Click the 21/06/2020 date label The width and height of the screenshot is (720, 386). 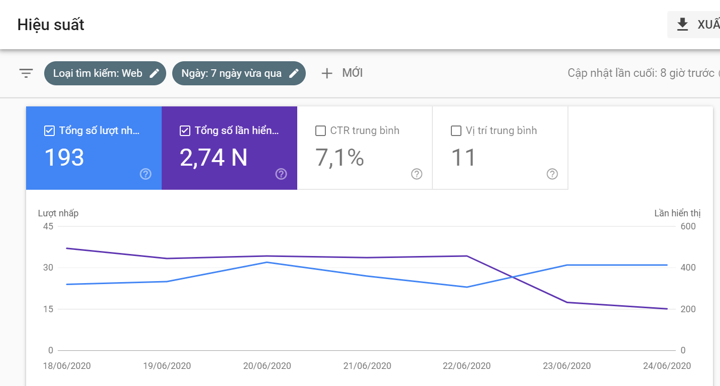point(367,366)
